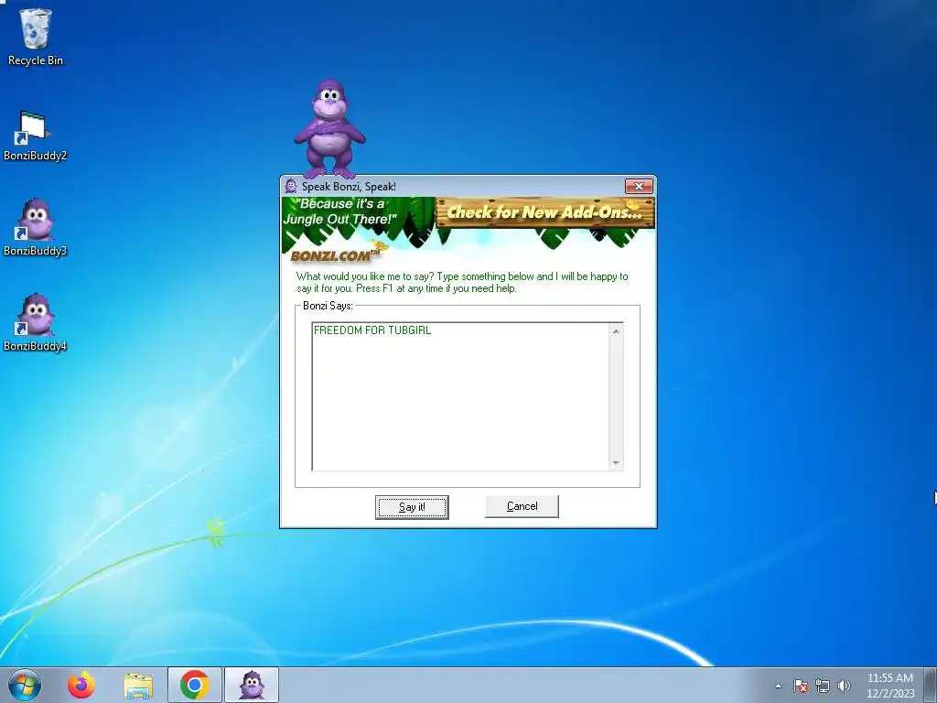The image size is (937, 703).
Task: Click the text box scrollbar down arrow
Action: tap(616, 463)
